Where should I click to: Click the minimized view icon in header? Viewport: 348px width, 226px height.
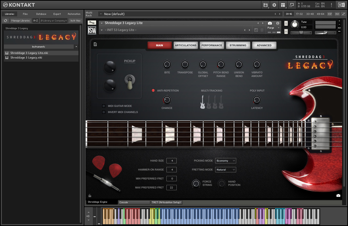292,5
